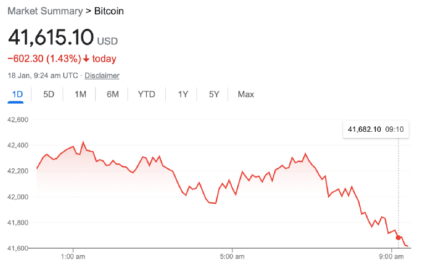Click the 18 Jan, 9:24 am UTC timestamp
Image resolution: width=424 pixels, height=268 pixels.
point(43,75)
